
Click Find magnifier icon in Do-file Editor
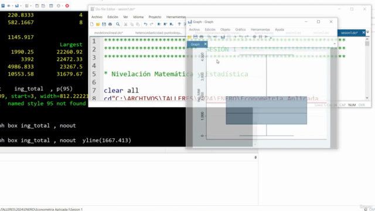click(118, 24)
